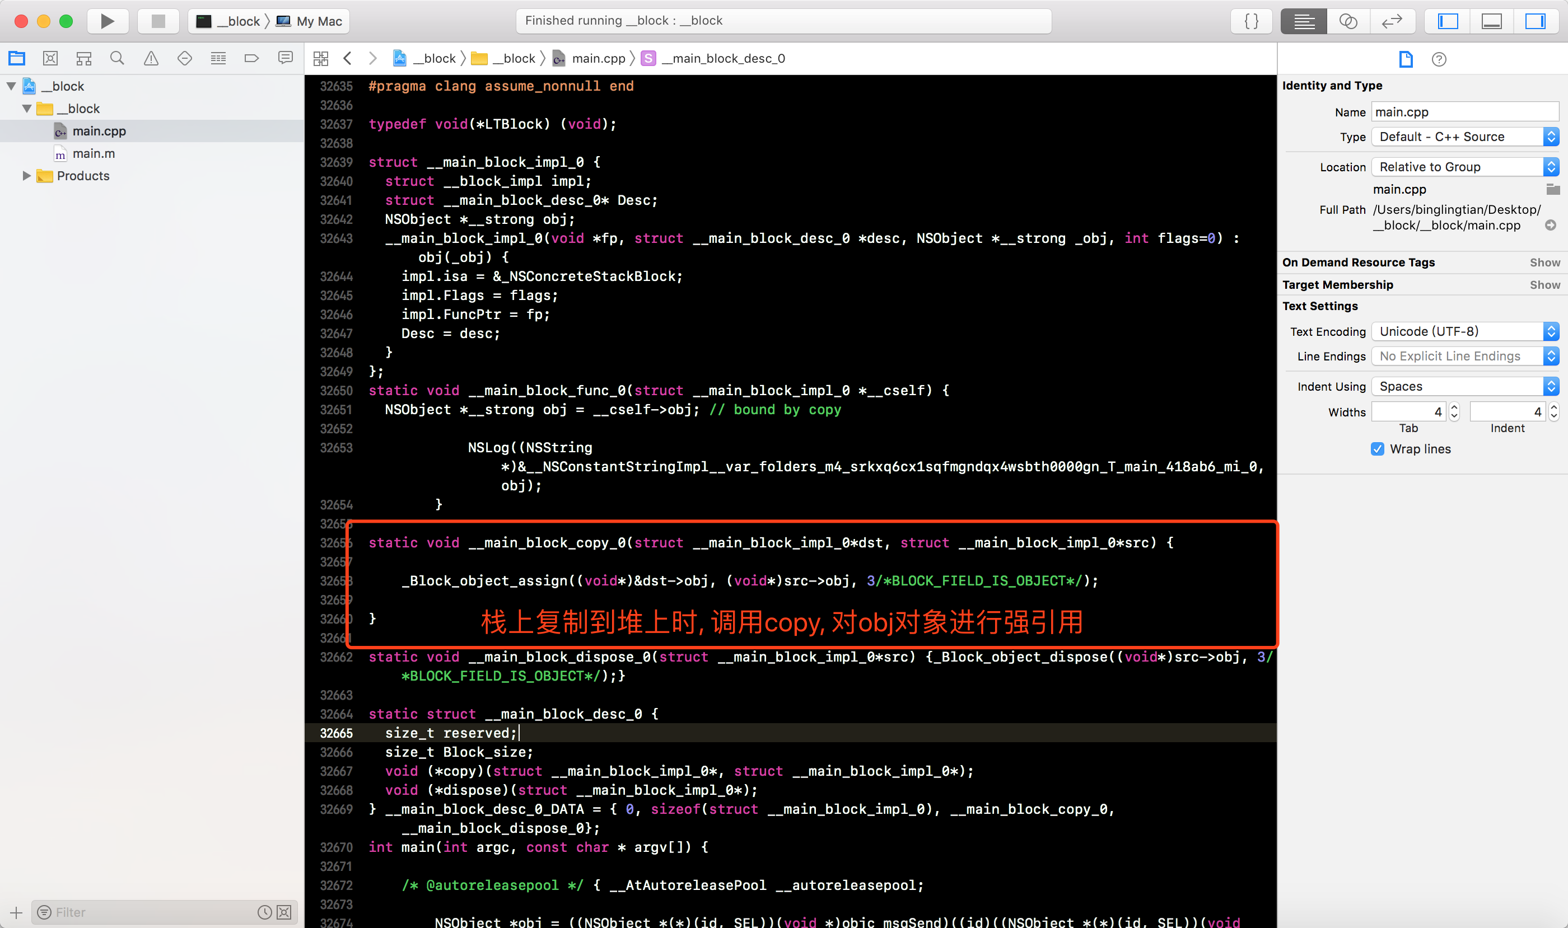Show the Source Control navigator

pos(50,59)
